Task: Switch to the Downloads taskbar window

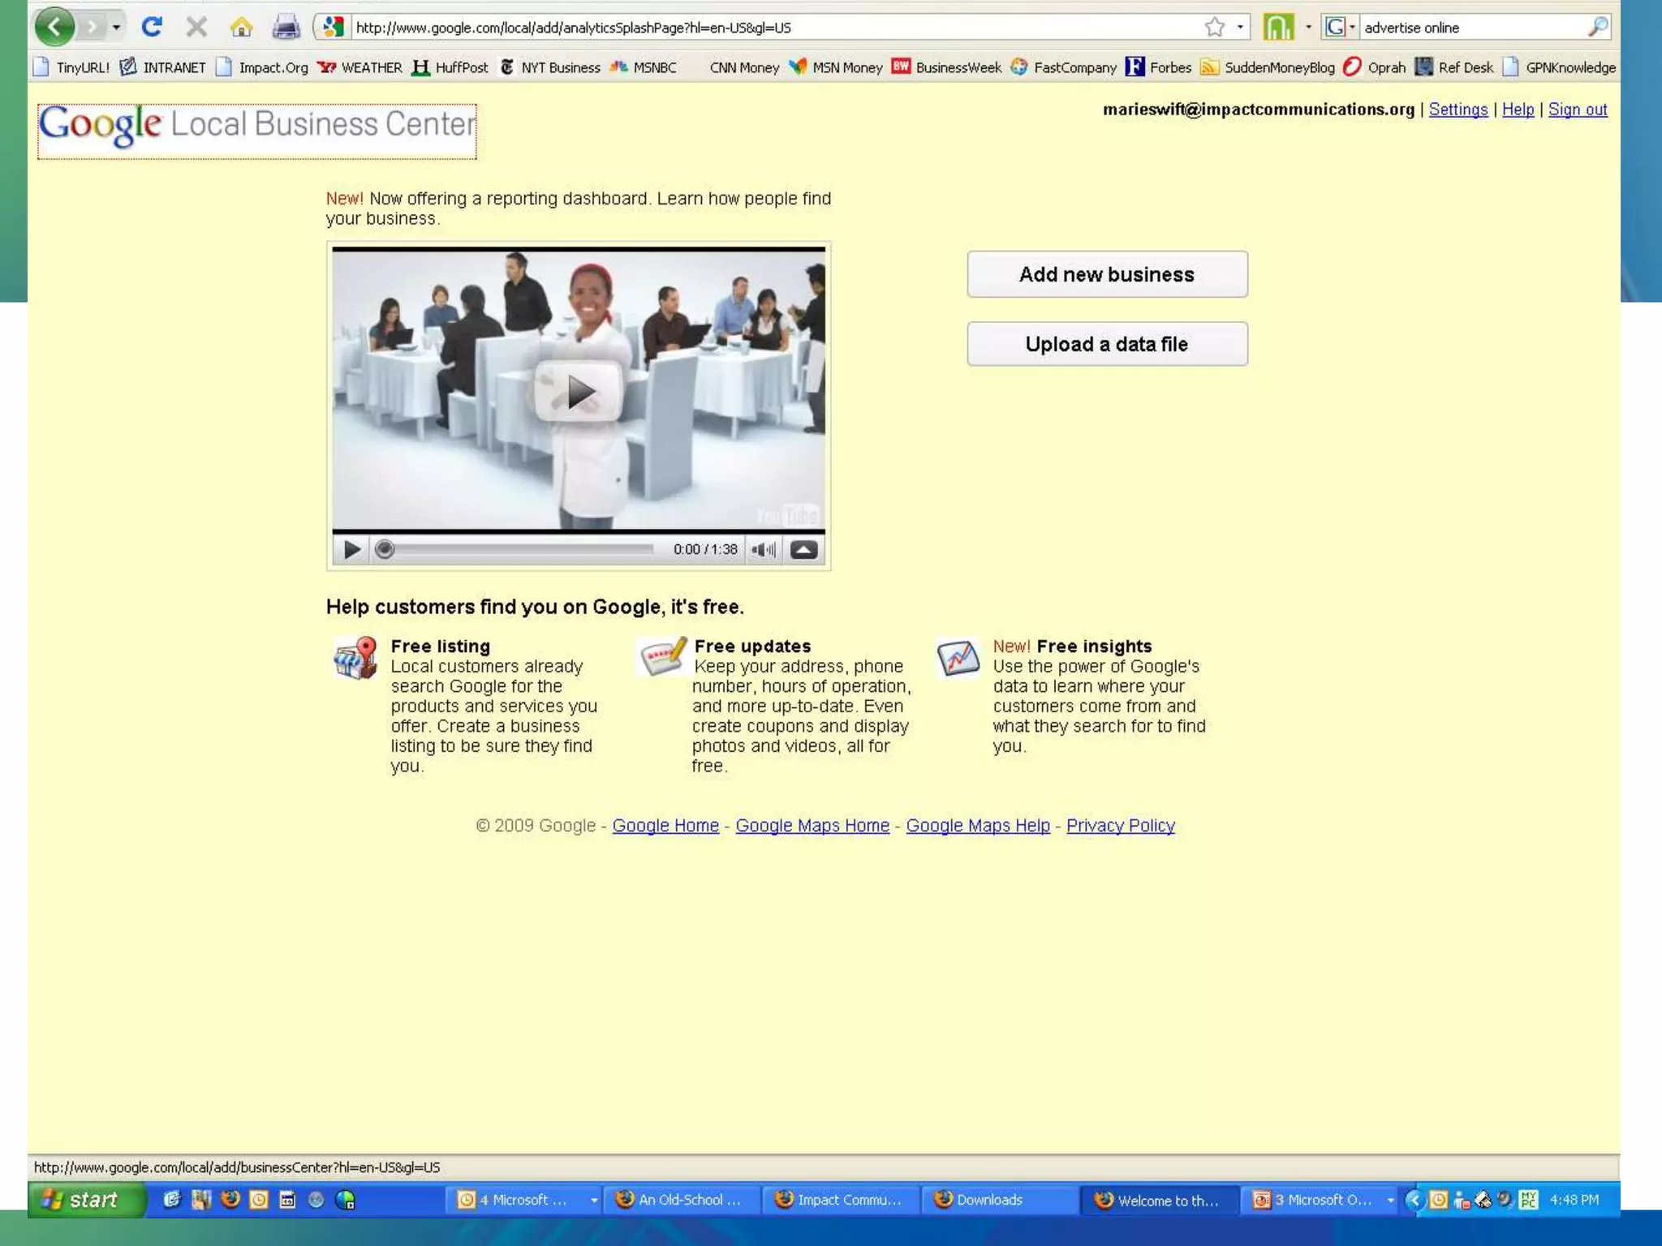Action: click(x=999, y=1201)
